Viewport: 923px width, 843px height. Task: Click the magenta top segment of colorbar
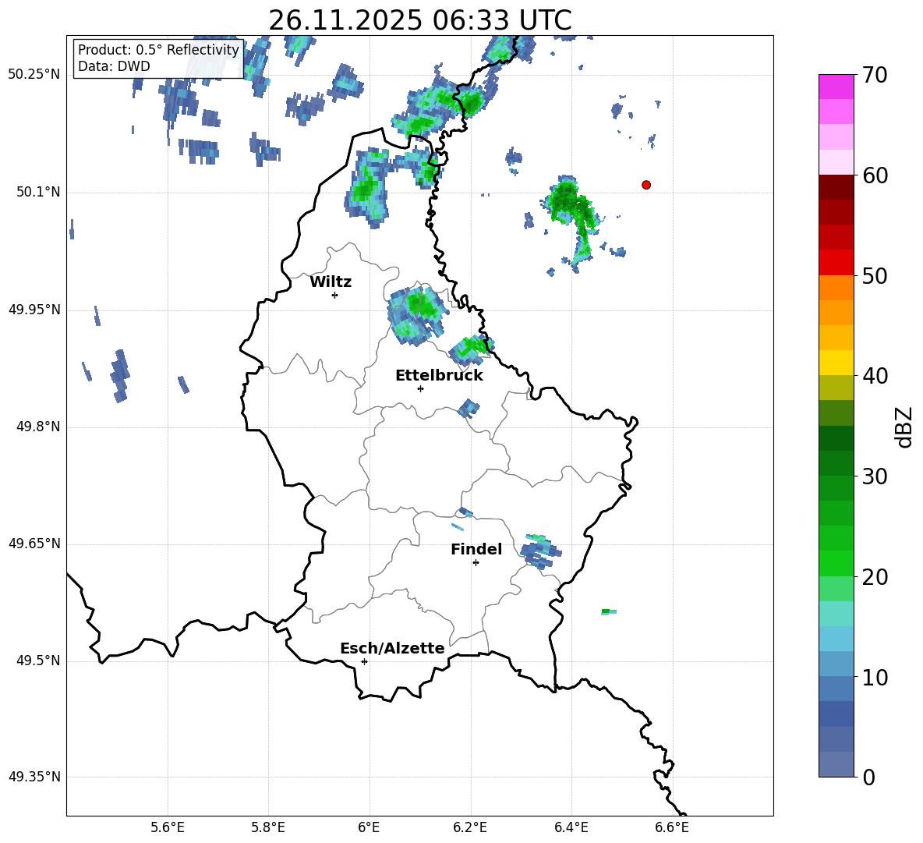coord(836,87)
